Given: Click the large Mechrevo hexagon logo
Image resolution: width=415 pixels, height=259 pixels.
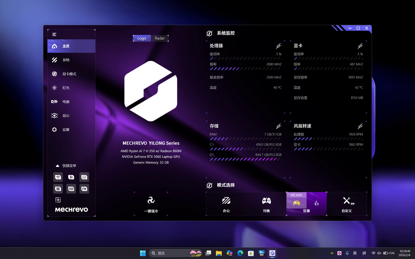Looking at the screenshot, I should (x=151, y=91).
